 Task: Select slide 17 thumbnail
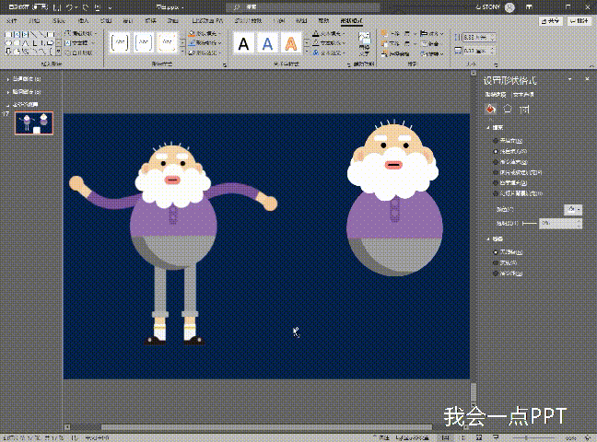(x=34, y=123)
